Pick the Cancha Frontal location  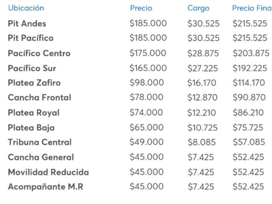coord(39,98)
